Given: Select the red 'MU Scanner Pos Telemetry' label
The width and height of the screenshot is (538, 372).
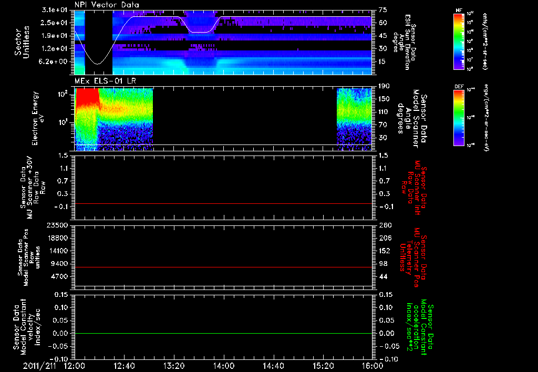Looking at the screenshot, I should [413, 257].
